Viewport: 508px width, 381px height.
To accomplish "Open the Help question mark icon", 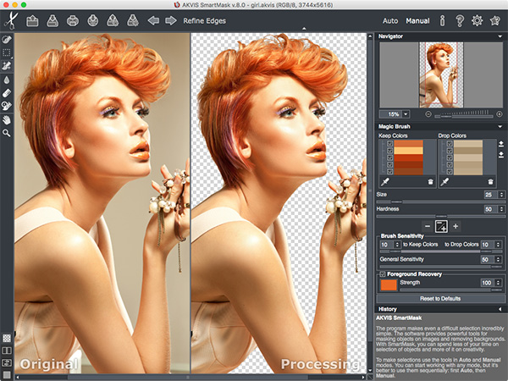I will (460, 19).
